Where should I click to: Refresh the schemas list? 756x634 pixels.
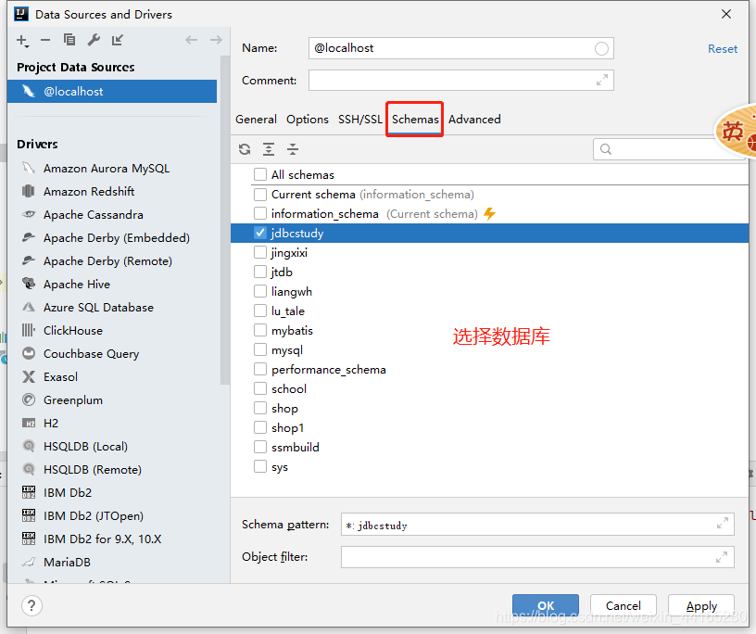[245, 149]
